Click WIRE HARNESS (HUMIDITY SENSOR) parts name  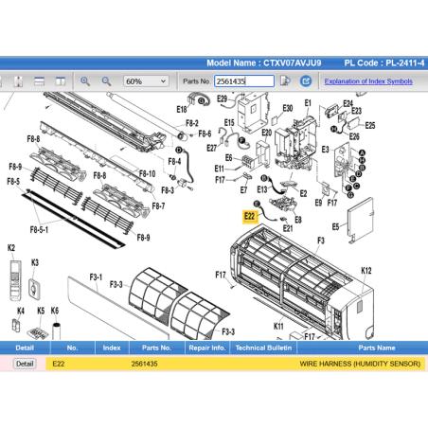point(360,364)
